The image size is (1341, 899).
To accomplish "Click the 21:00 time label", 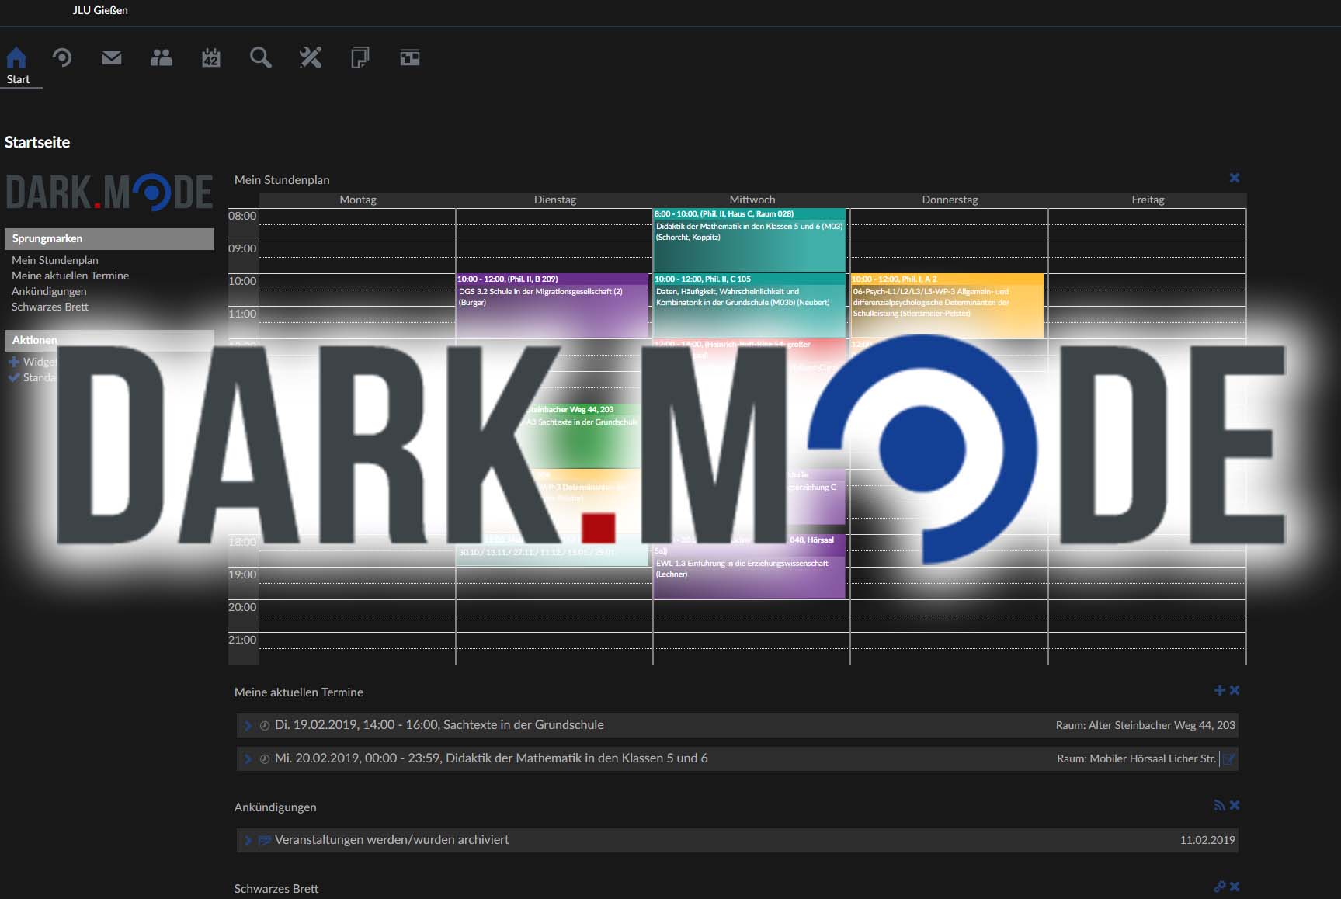I will (x=242, y=640).
